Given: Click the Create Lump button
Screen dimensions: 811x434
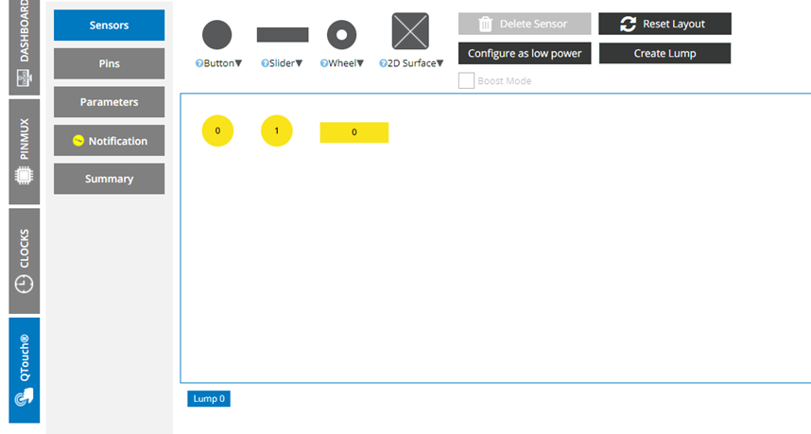Looking at the screenshot, I should [x=664, y=53].
